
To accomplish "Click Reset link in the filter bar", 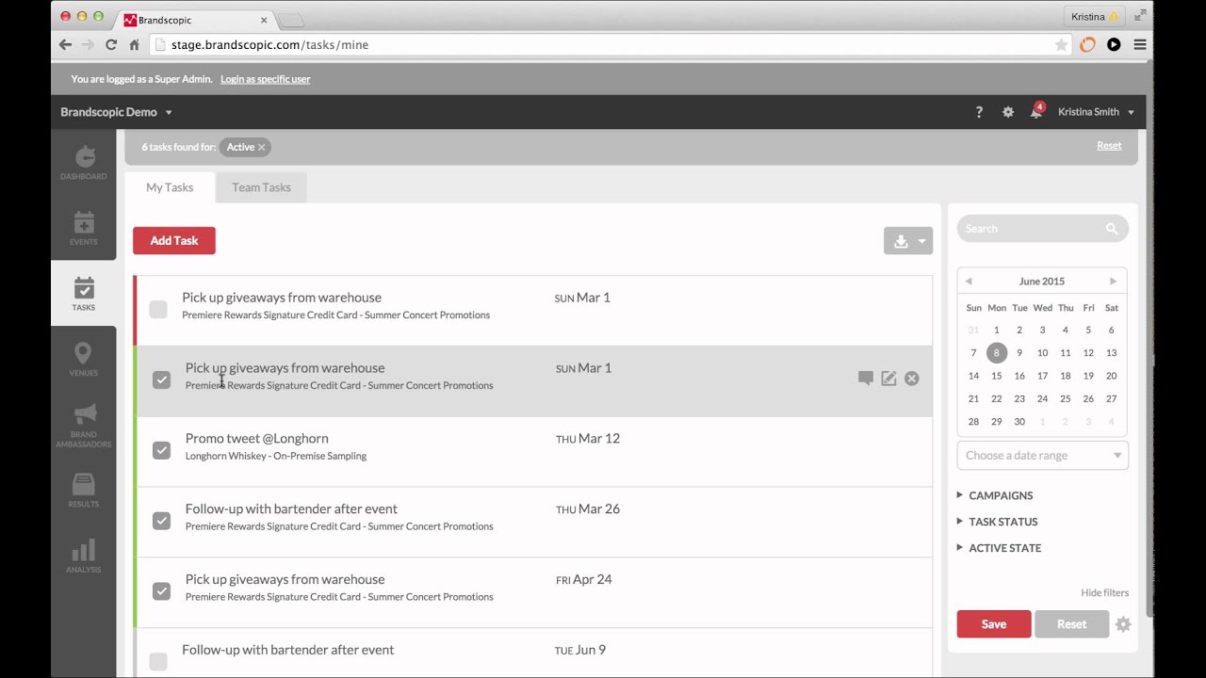I will [1109, 146].
